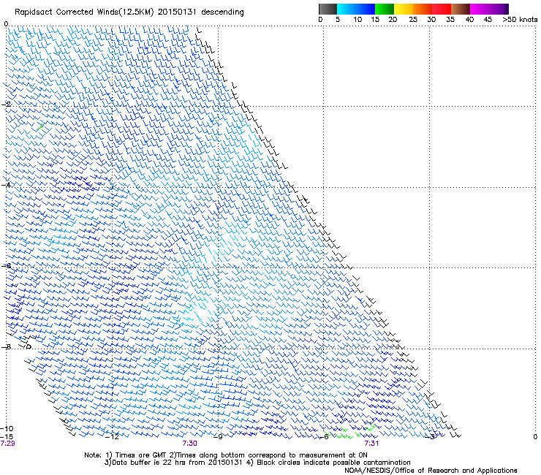Click the '-6' longitude axis label
541x475 pixels.
click(324, 437)
